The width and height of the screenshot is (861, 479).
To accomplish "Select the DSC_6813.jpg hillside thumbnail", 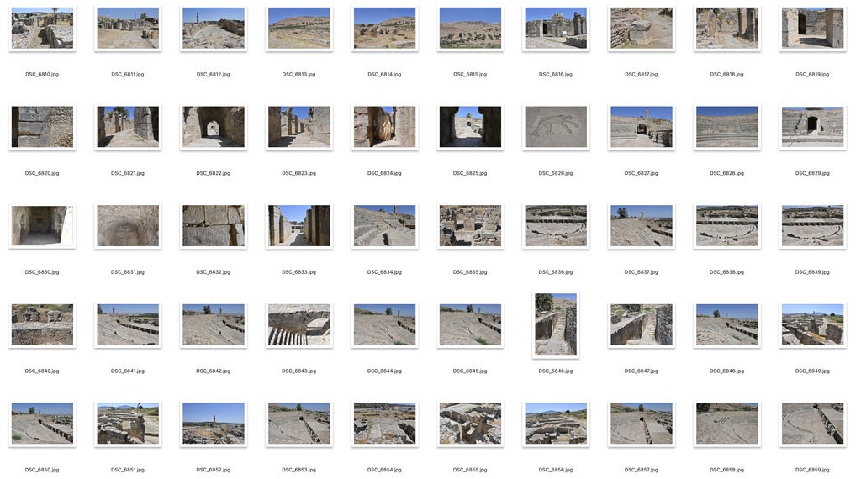I will (299, 28).
